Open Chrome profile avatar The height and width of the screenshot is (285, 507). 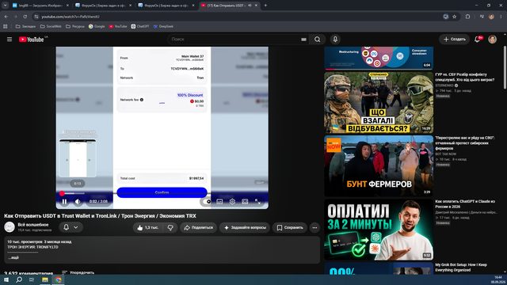[491, 17]
